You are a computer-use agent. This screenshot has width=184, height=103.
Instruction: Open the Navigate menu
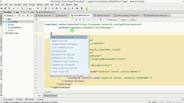[x=18, y=5]
